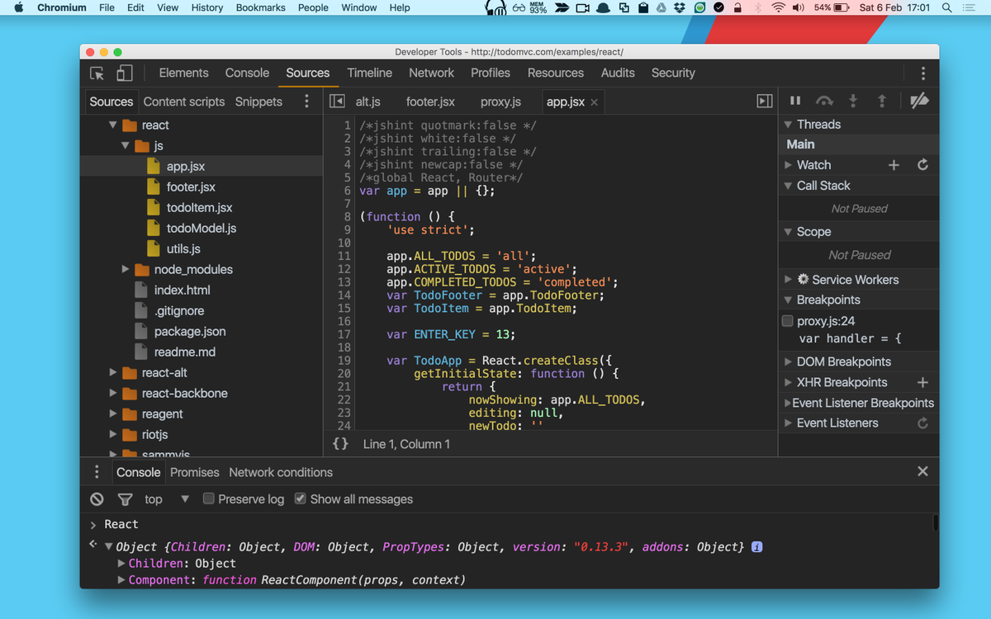Screen dimensions: 991x619
Task: Open the top execution context dropdown
Action: (x=167, y=499)
